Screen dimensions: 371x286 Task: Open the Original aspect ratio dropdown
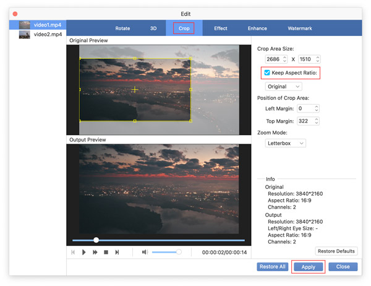[x=283, y=87]
